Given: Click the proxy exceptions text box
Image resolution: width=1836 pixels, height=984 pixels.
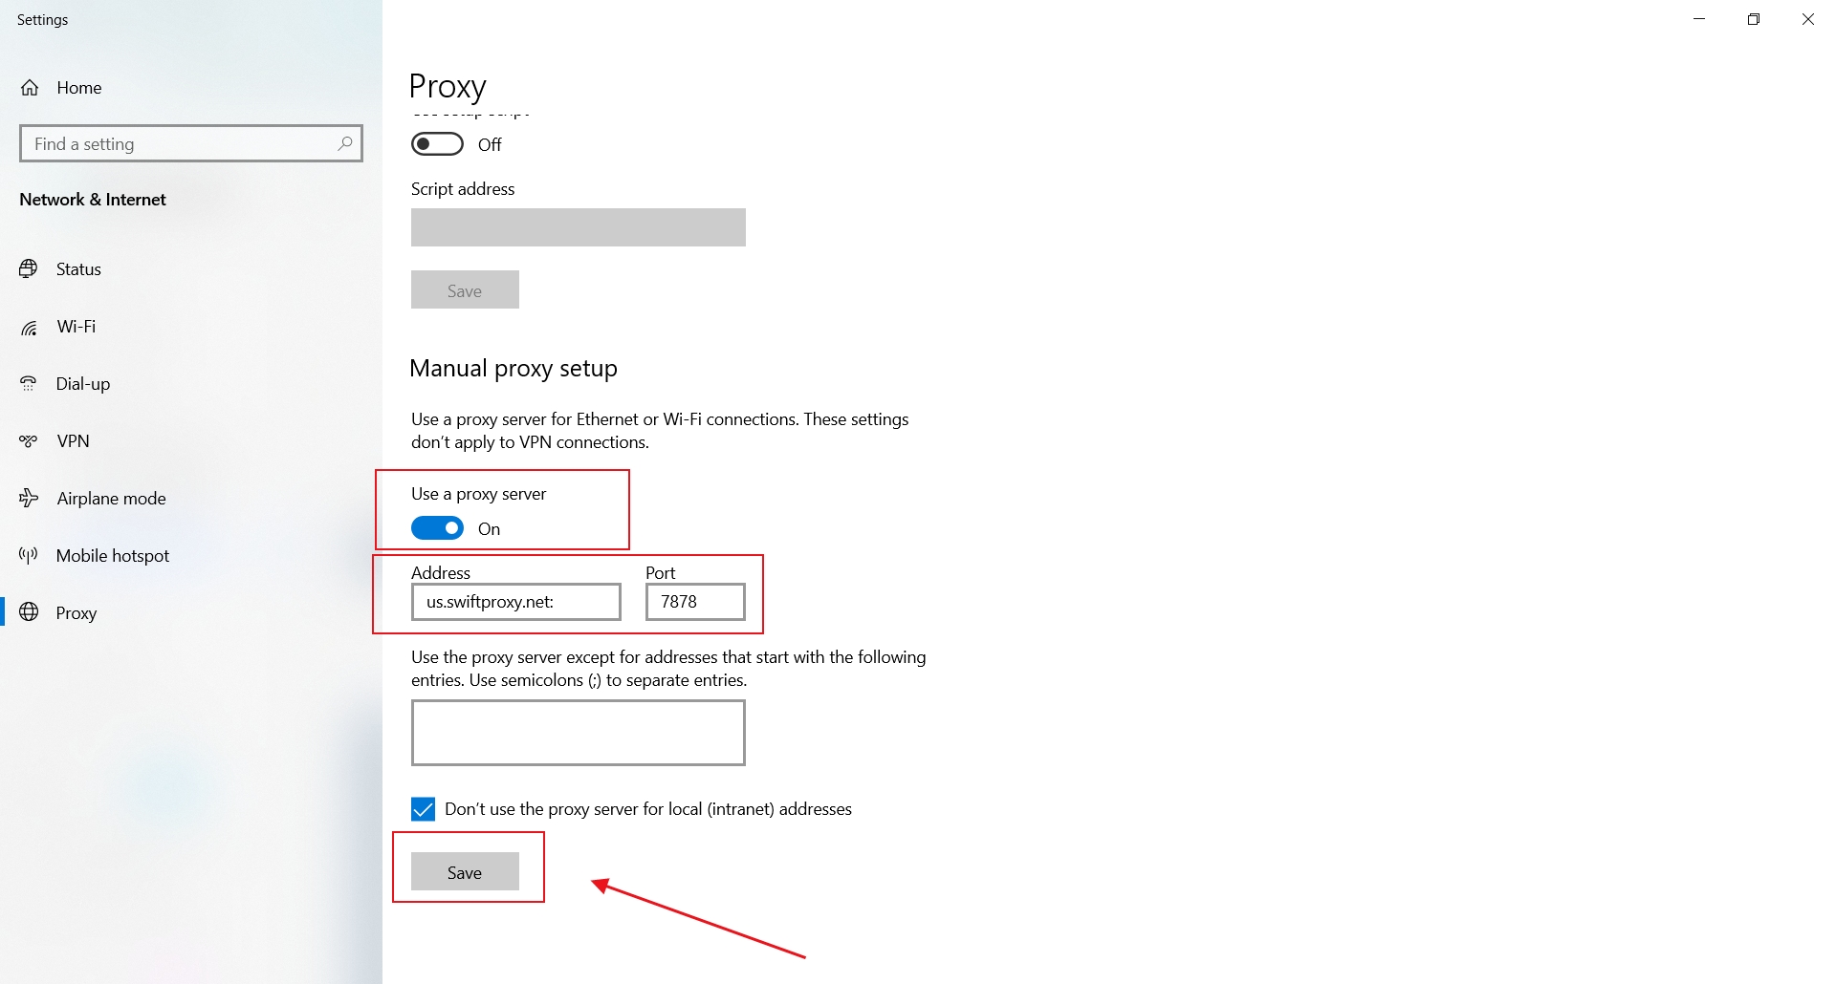Looking at the screenshot, I should click(x=578, y=733).
